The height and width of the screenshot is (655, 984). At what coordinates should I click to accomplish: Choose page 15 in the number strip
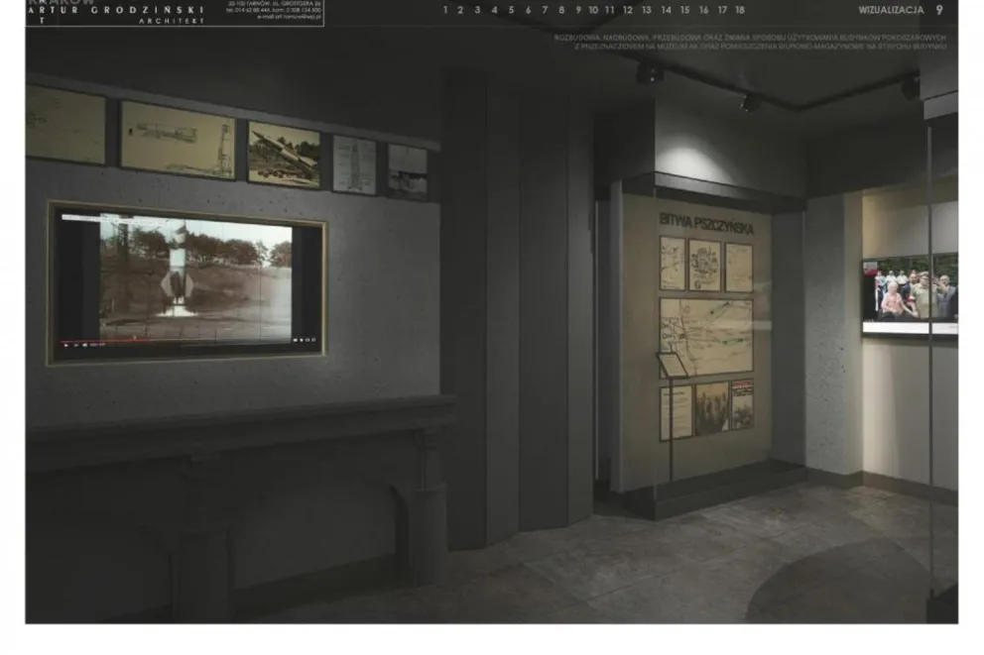pyautogui.click(x=684, y=10)
